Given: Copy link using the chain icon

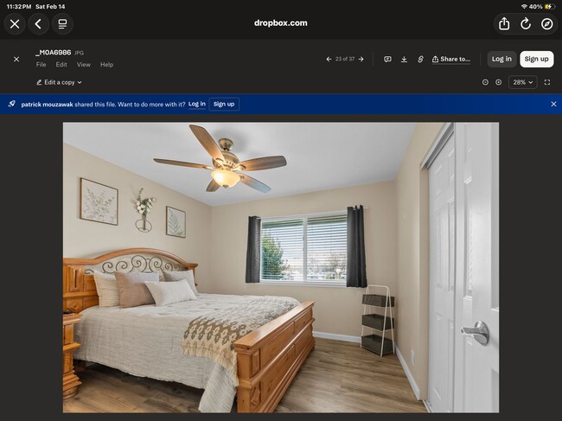Looking at the screenshot, I should click(420, 59).
